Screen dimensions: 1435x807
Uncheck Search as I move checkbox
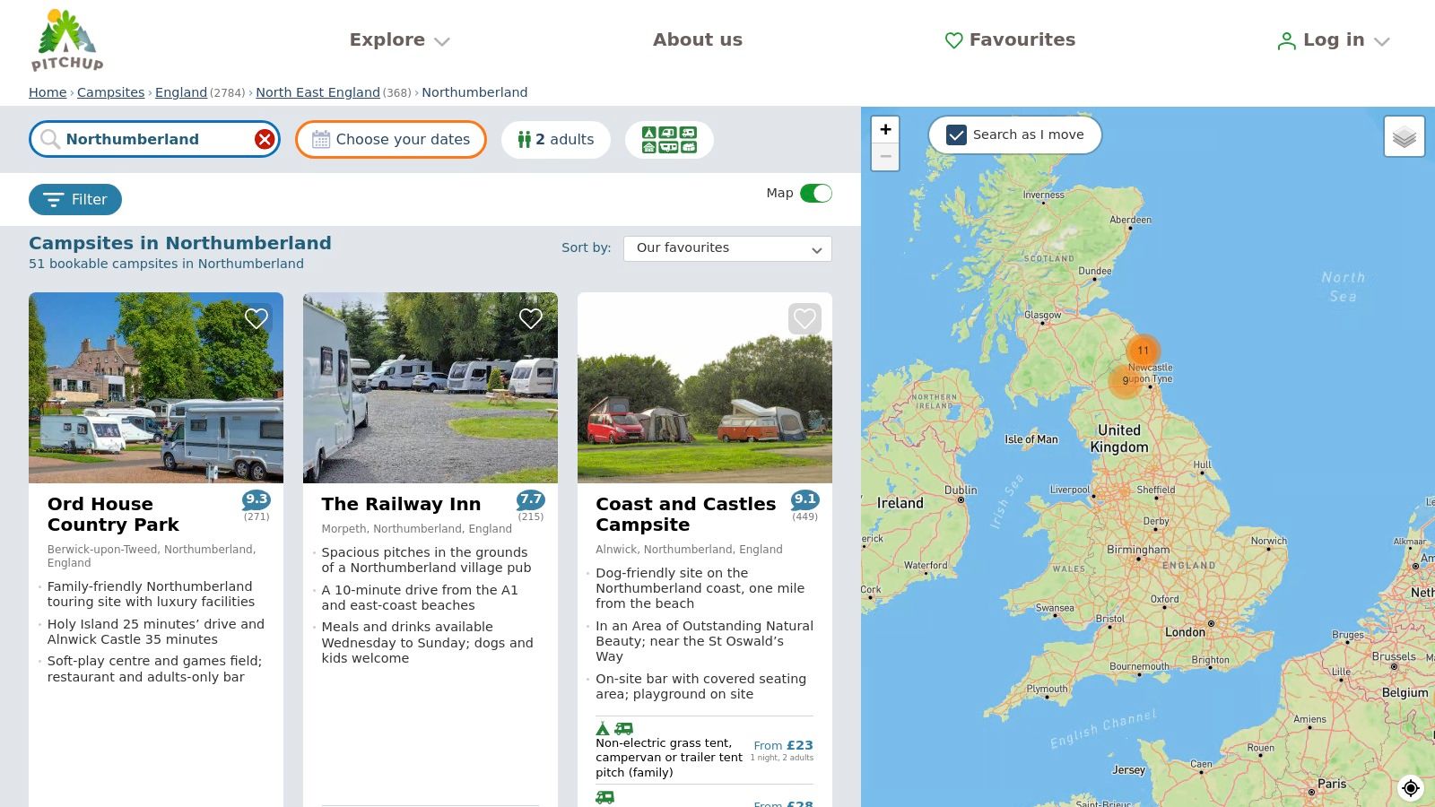957,134
